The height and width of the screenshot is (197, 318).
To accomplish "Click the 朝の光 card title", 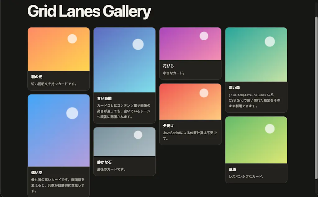I will coord(37,77).
